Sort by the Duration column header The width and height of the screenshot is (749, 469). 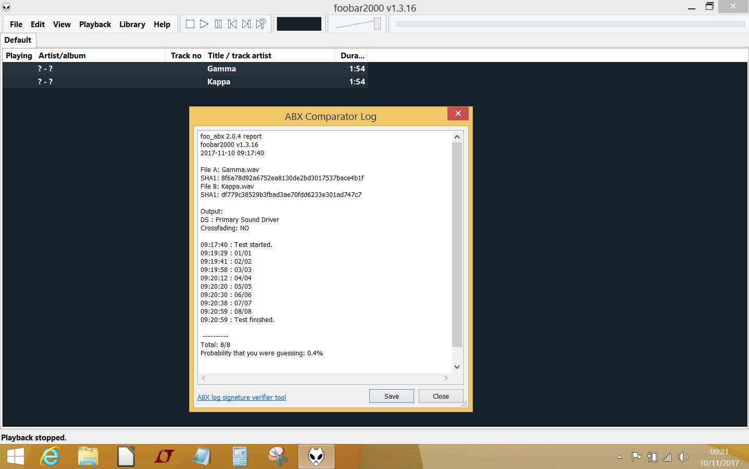pyautogui.click(x=352, y=56)
